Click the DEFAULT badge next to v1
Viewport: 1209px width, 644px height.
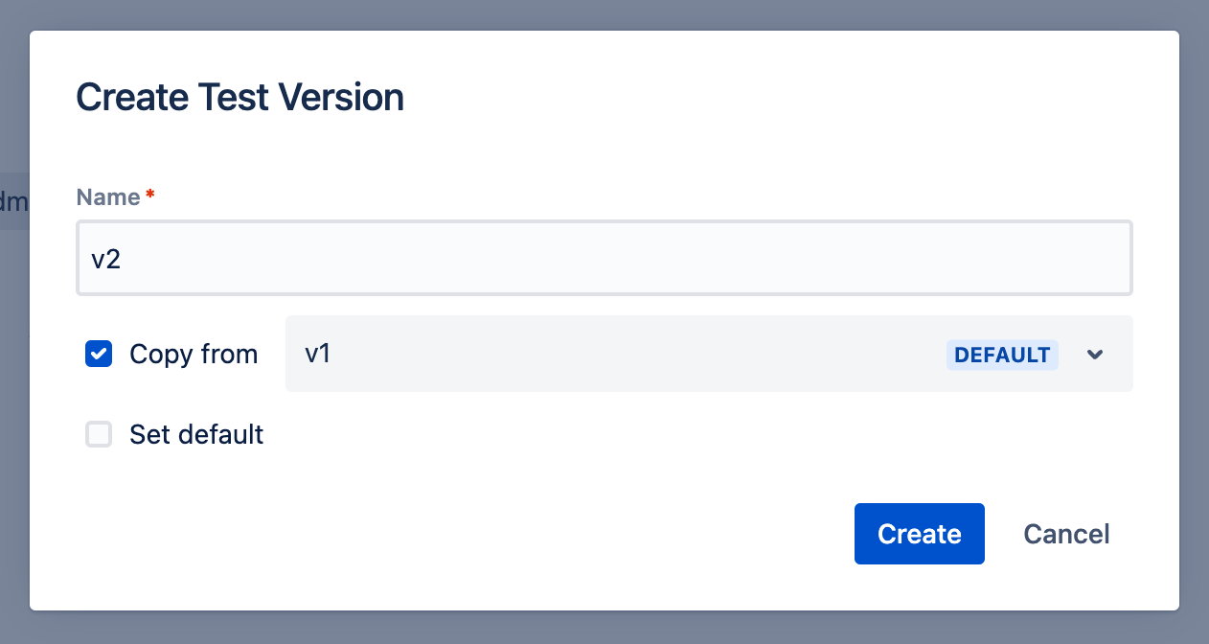pos(1002,355)
